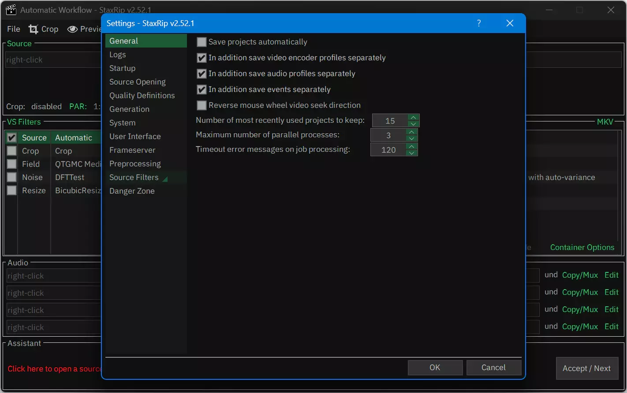Open the Source Filters settings section

(134, 177)
